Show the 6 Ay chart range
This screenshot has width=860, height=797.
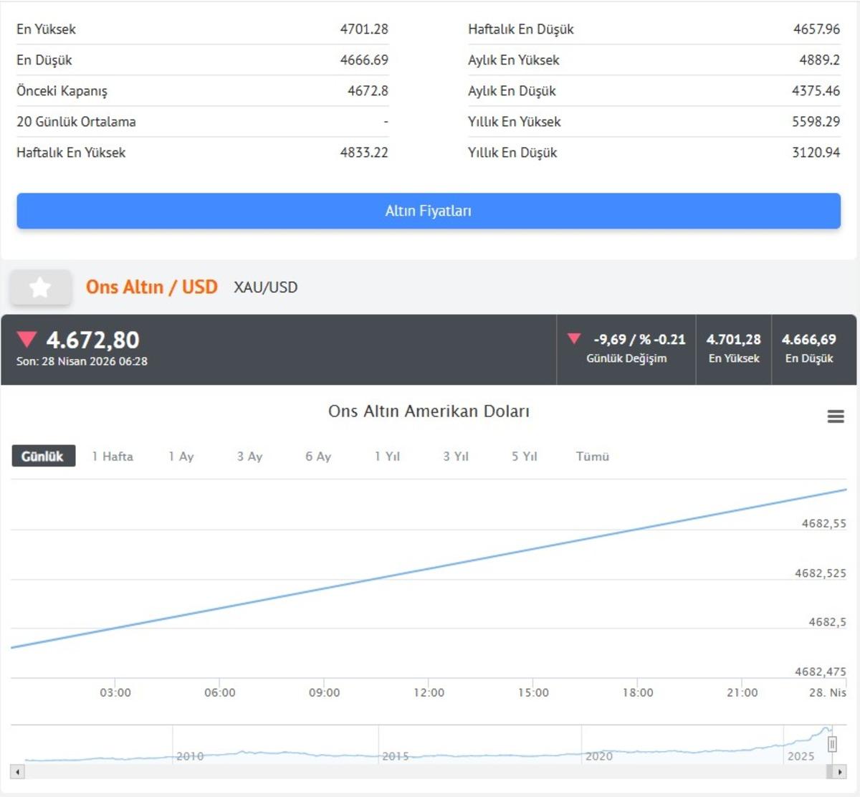(318, 457)
